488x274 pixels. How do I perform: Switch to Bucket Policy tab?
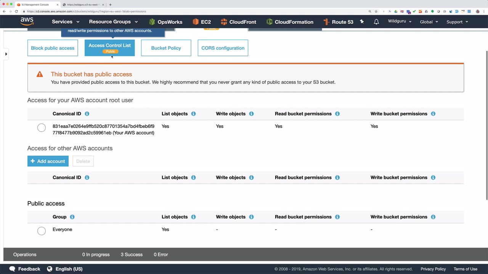166,48
